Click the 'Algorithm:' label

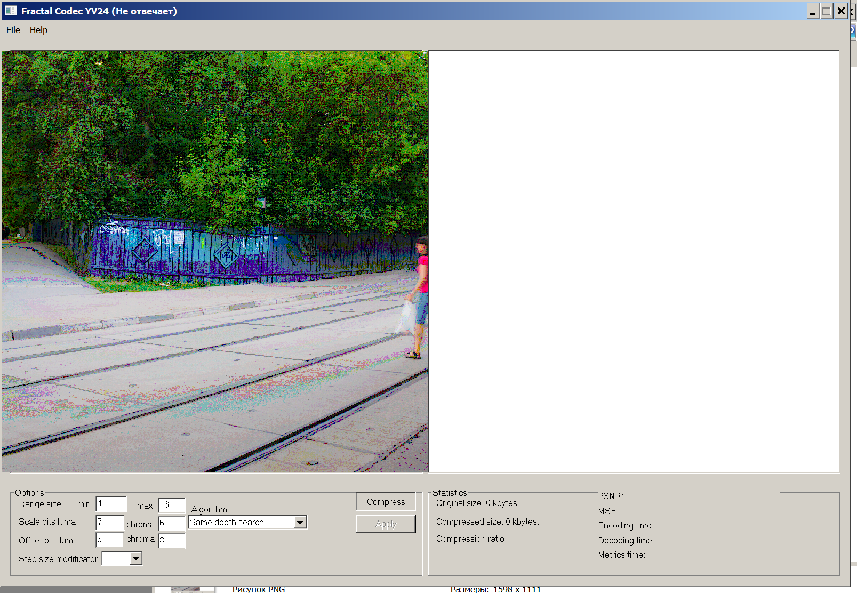[210, 509]
